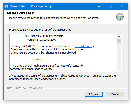Click the Preamble heading in license

point(36,59)
